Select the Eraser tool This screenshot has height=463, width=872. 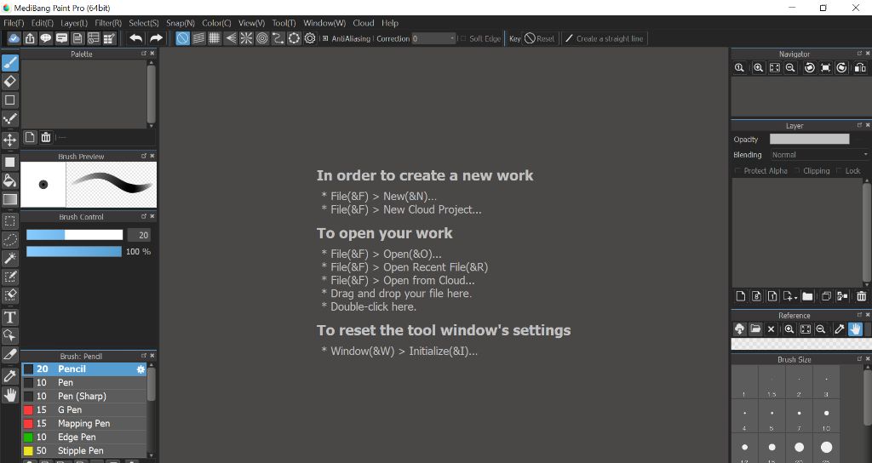tap(10, 82)
